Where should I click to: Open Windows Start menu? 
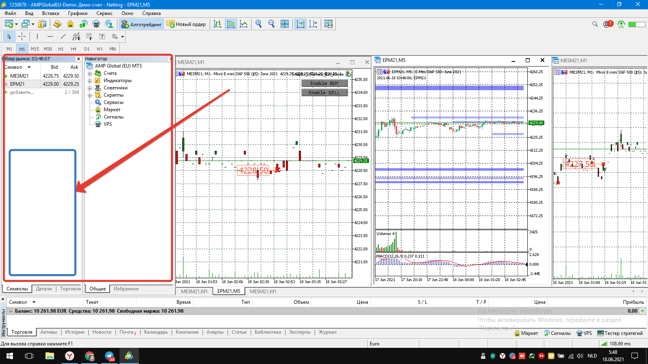[x=10, y=356]
